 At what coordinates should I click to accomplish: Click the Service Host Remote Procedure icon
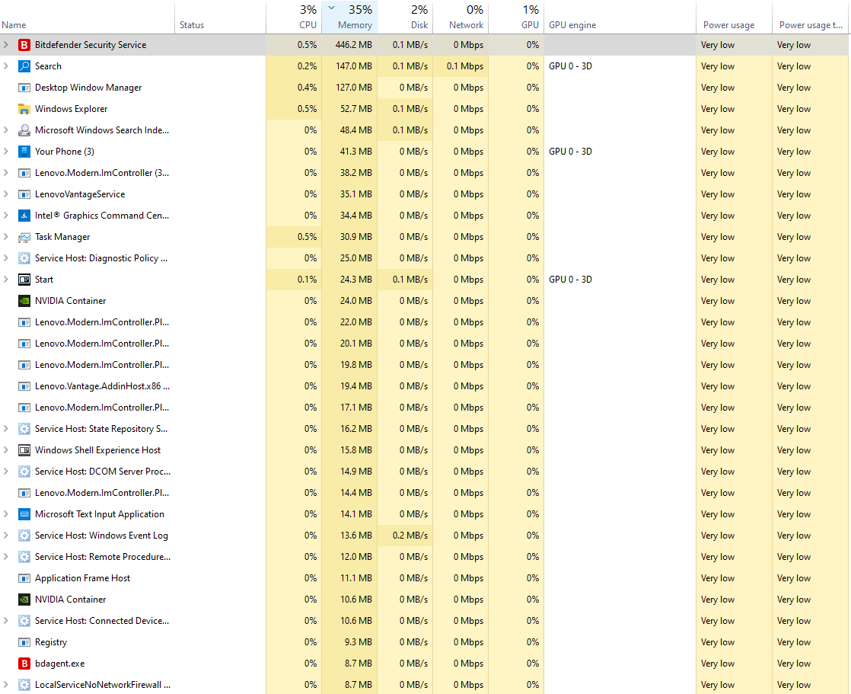pos(24,557)
